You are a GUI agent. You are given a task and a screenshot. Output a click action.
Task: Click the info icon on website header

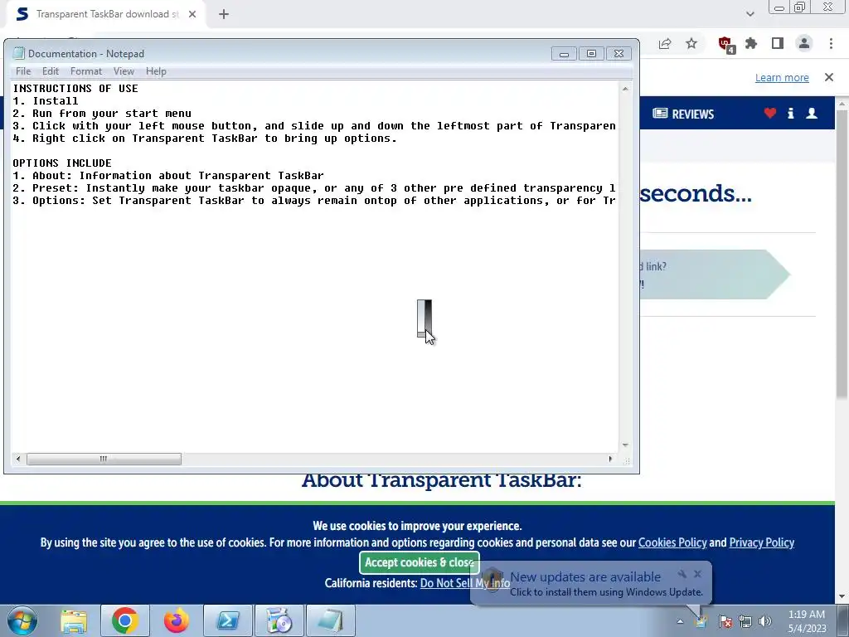pos(790,113)
